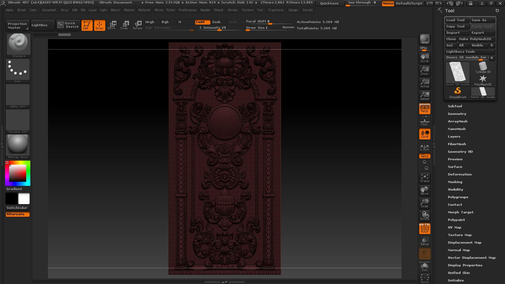Open the Preferences menu
505x284 pixels.
187,10
